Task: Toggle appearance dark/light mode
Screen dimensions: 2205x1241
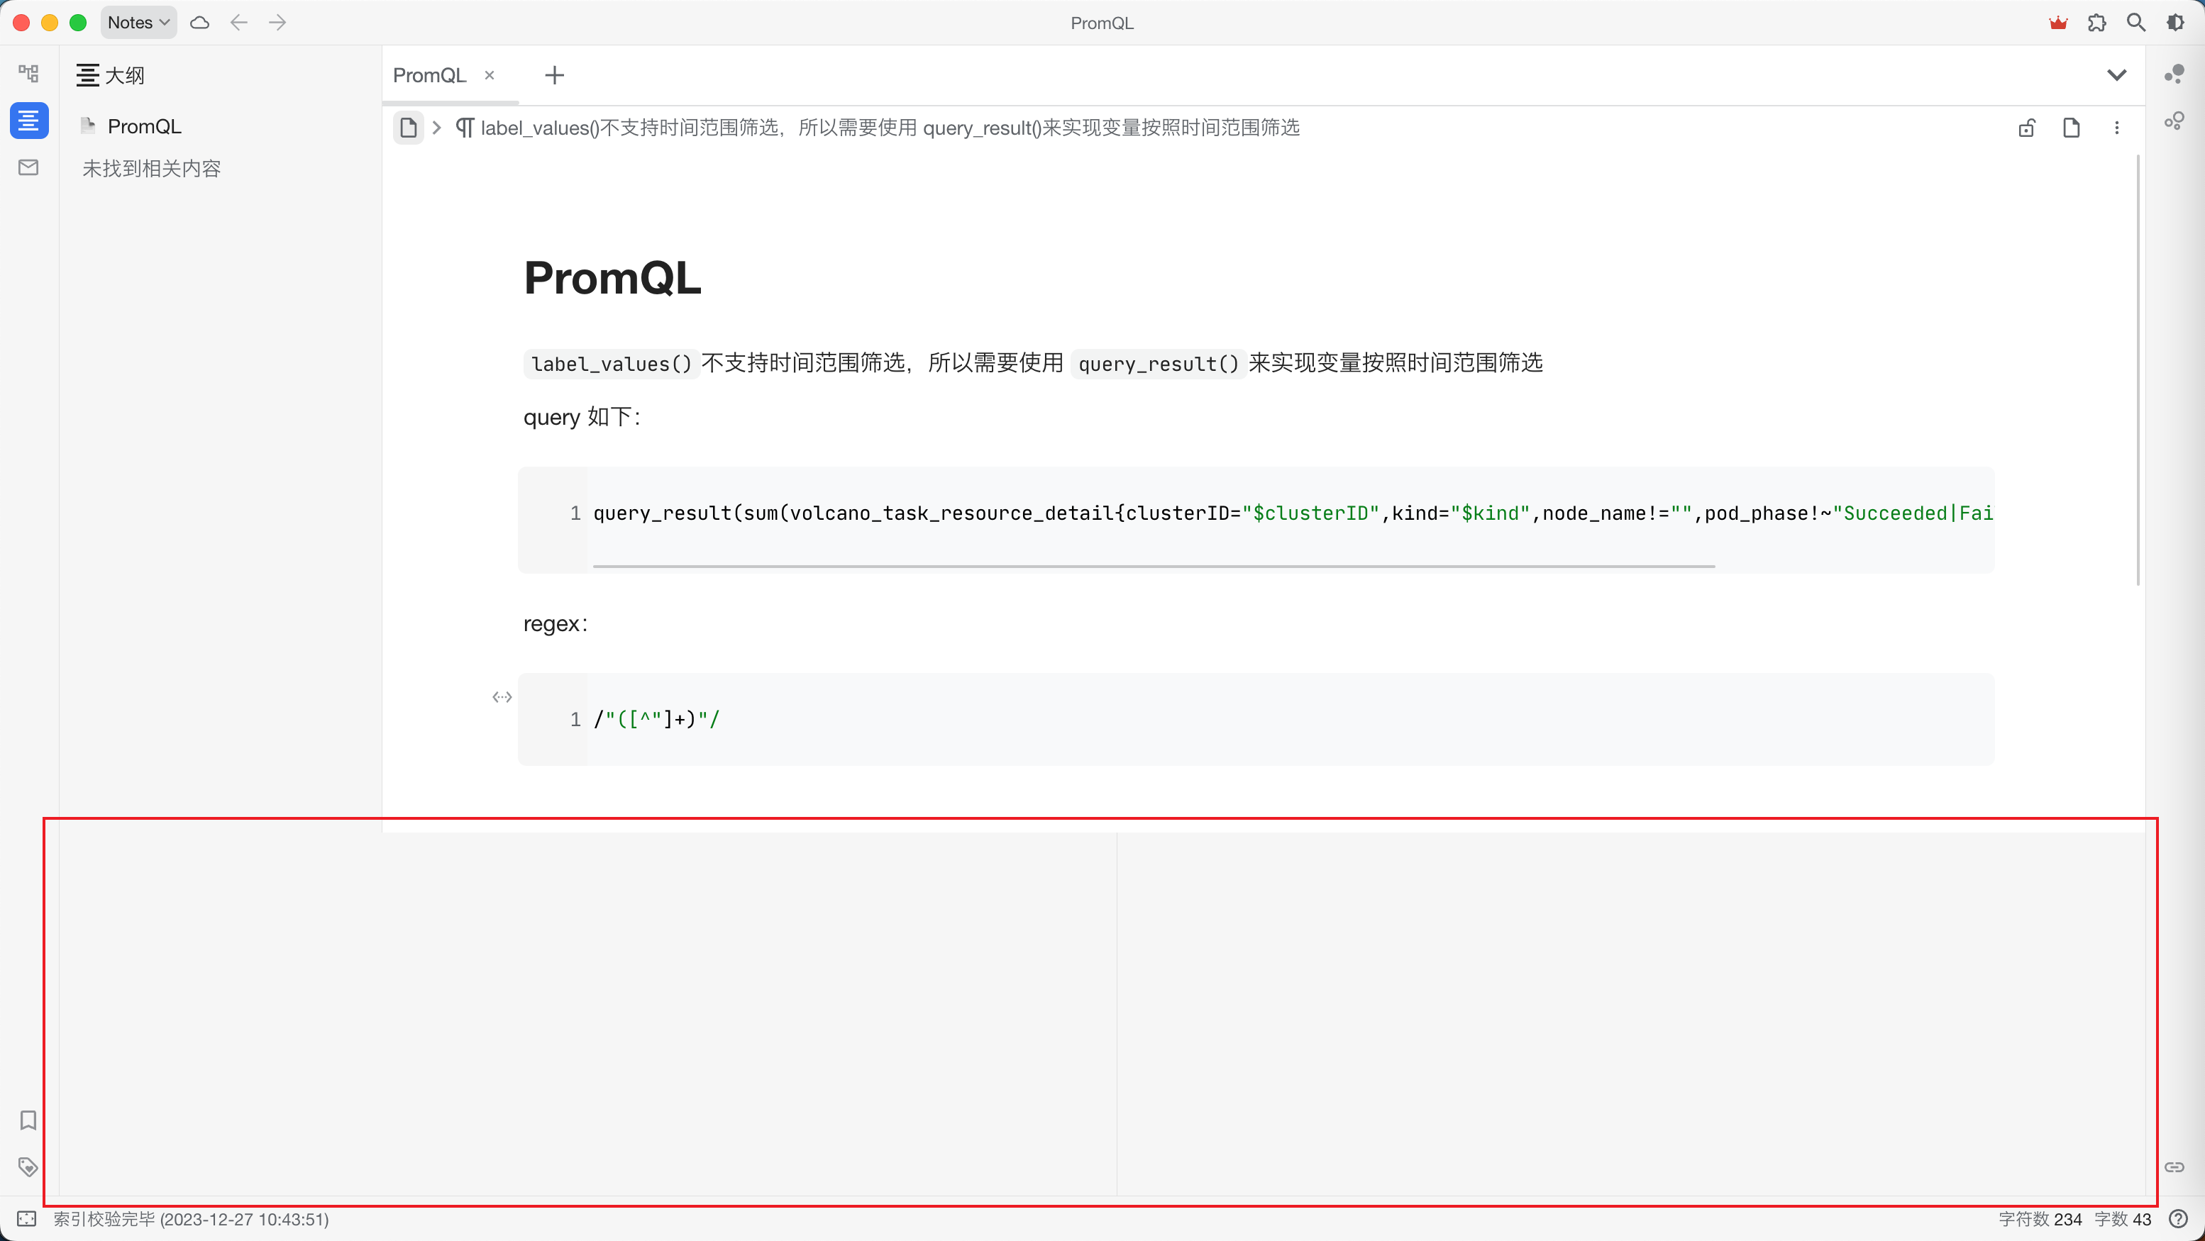Action: pos(2175,23)
